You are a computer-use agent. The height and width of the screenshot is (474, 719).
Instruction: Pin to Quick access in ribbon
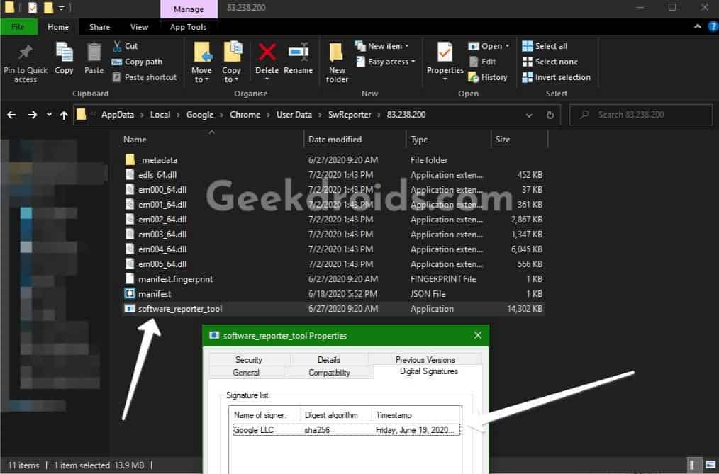(x=26, y=63)
